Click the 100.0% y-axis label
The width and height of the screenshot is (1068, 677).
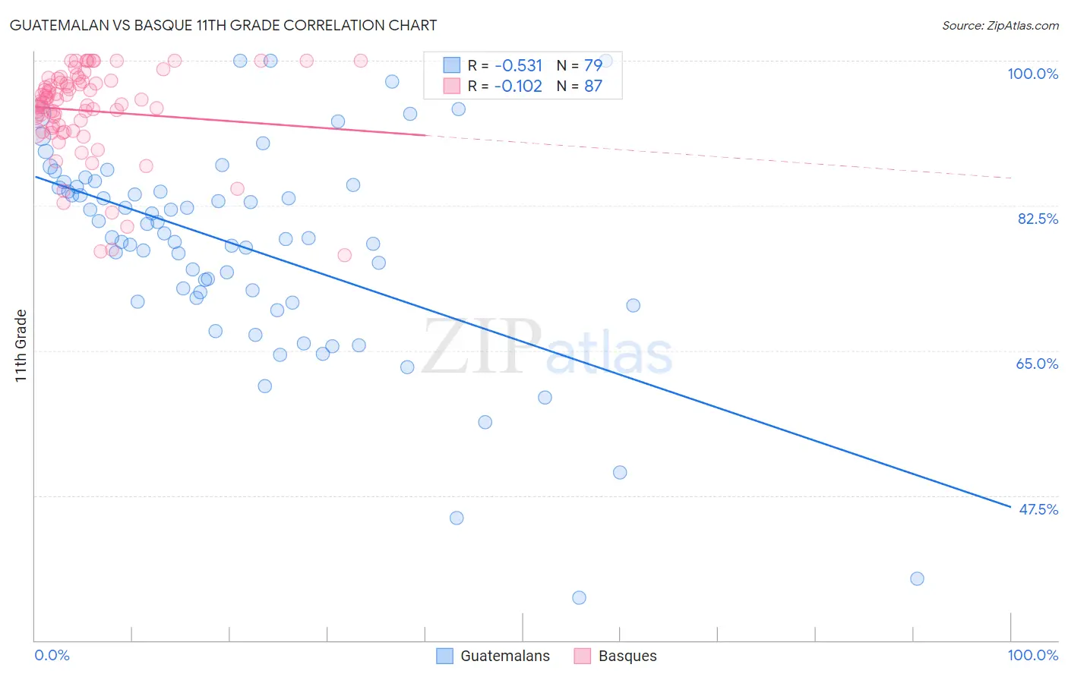click(x=1033, y=74)
